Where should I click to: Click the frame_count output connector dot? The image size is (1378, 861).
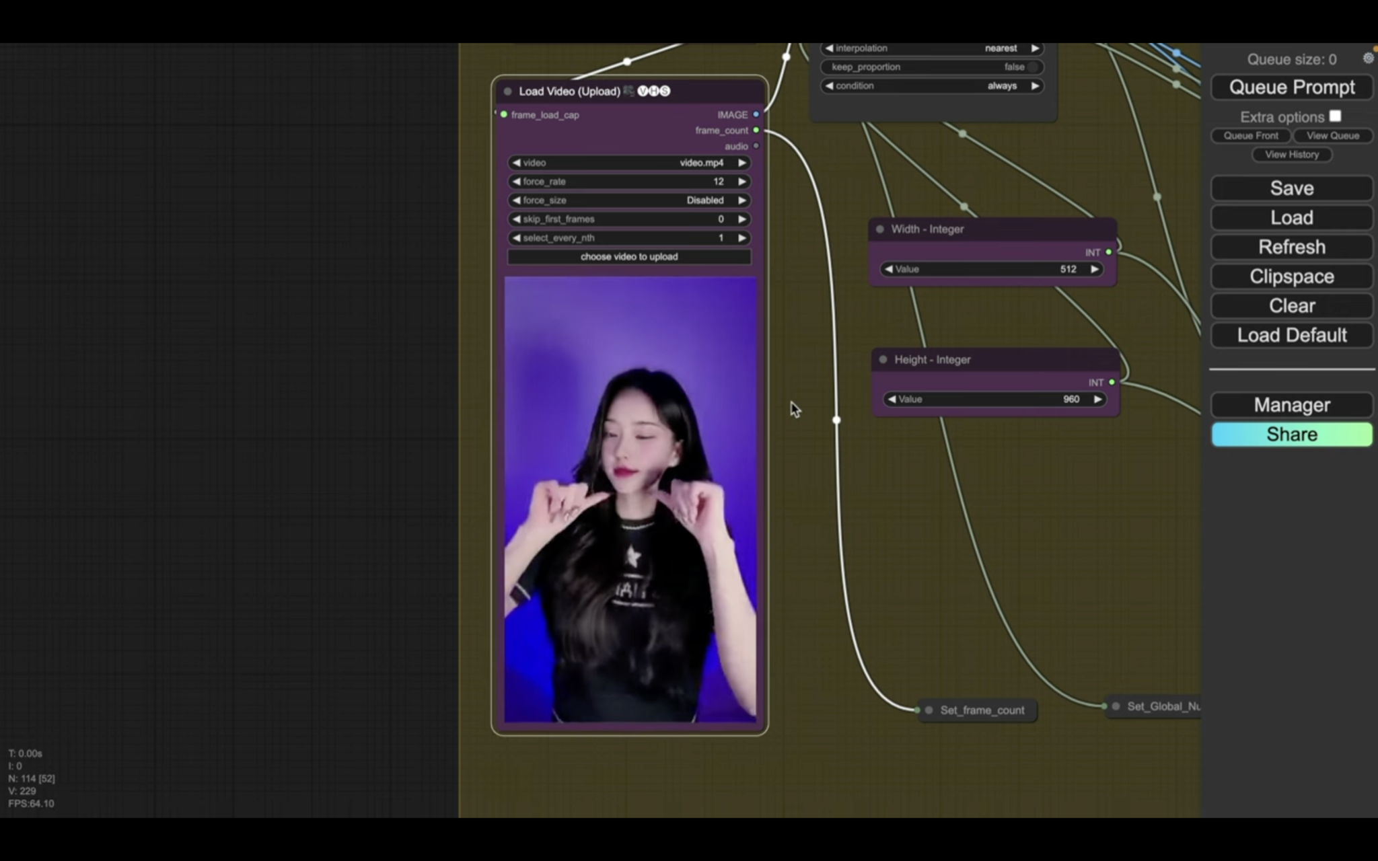pos(756,130)
